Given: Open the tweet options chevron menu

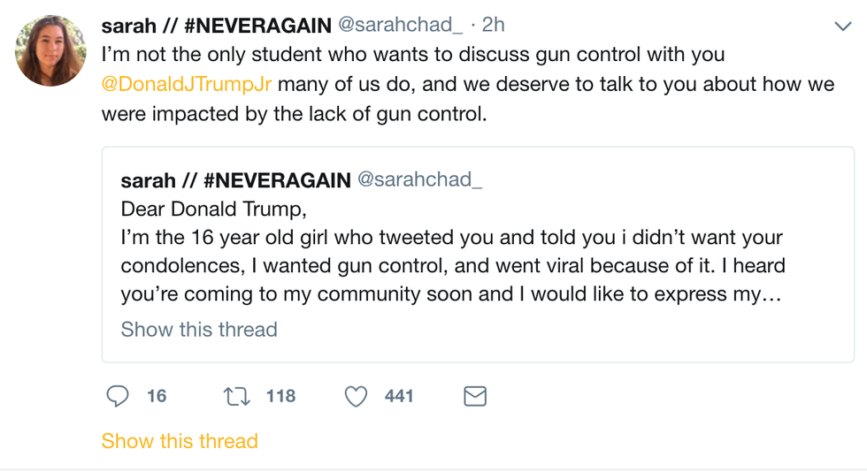Looking at the screenshot, I should (842, 27).
